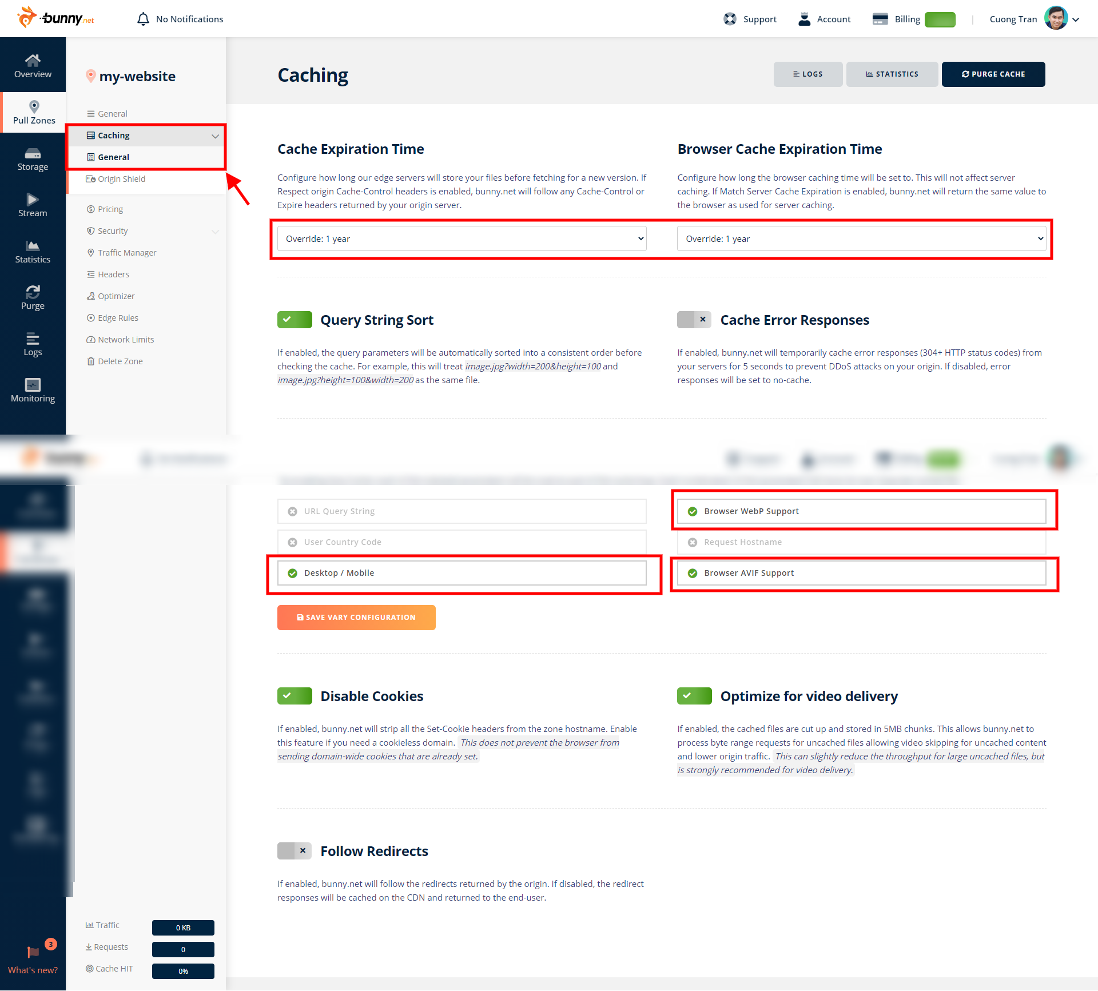This screenshot has width=1098, height=991.
Task: Click the No Notifications text
Action: (189, 19)
